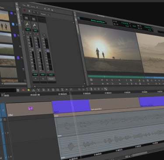Select the bin thumbnail showing two runners
Image resolution: width=164 pixels, height=160 pixels.
point(5,27)
